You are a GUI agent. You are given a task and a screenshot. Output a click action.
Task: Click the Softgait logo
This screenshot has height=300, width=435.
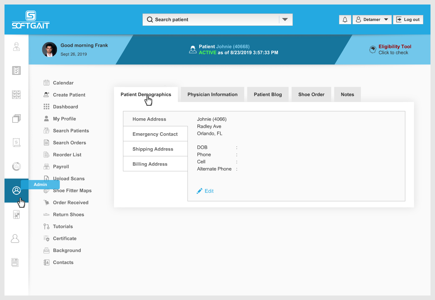(31, 20)
